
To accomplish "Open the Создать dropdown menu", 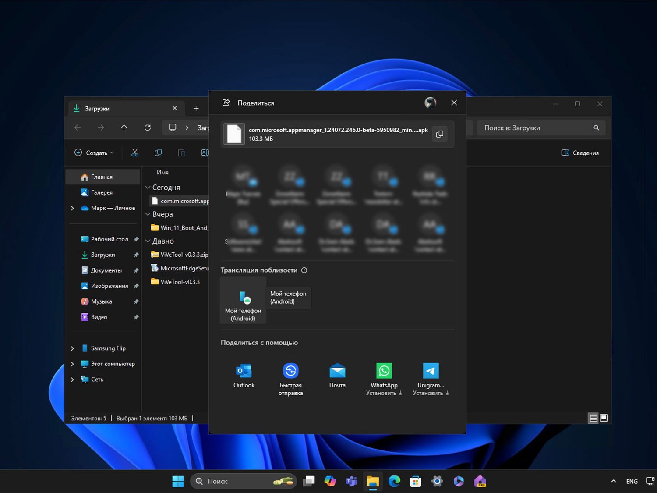I will click(x=94, y=153).
